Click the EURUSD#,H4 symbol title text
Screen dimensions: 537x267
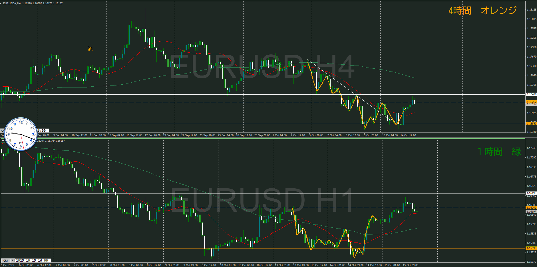pos(12,3)
